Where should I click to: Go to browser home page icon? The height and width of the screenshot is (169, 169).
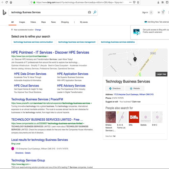[x=11, y=2]
